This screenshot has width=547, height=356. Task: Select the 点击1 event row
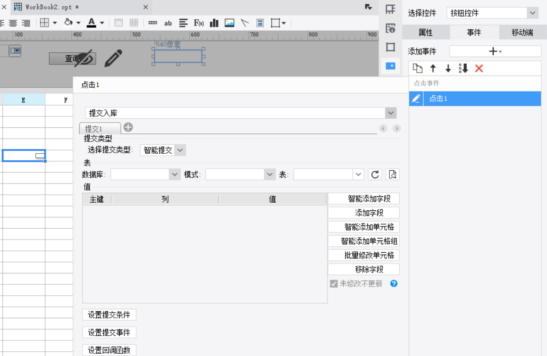coord(475,99)
